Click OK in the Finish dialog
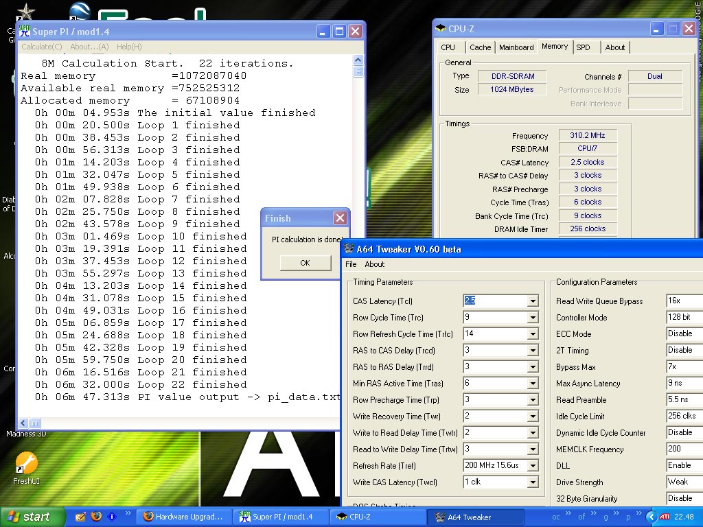The image size is (703, 527). point(306,263)
